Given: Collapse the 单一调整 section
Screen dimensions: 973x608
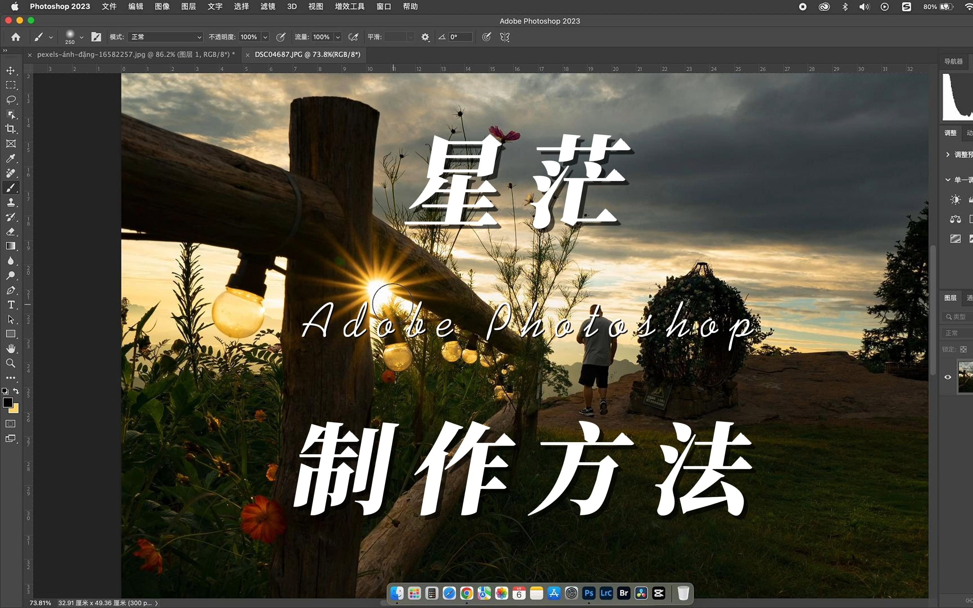Looking at the screenshot, I should tap(948, 179).
